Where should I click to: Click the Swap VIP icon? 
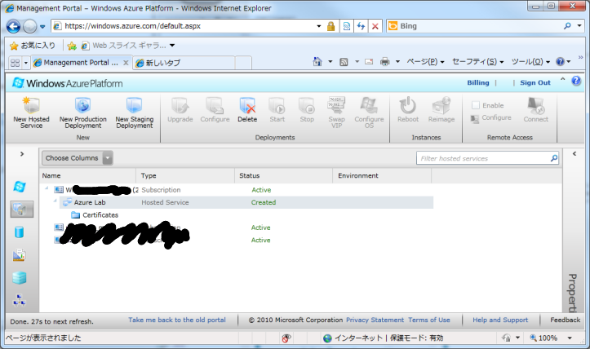click(x=336, y=106)
